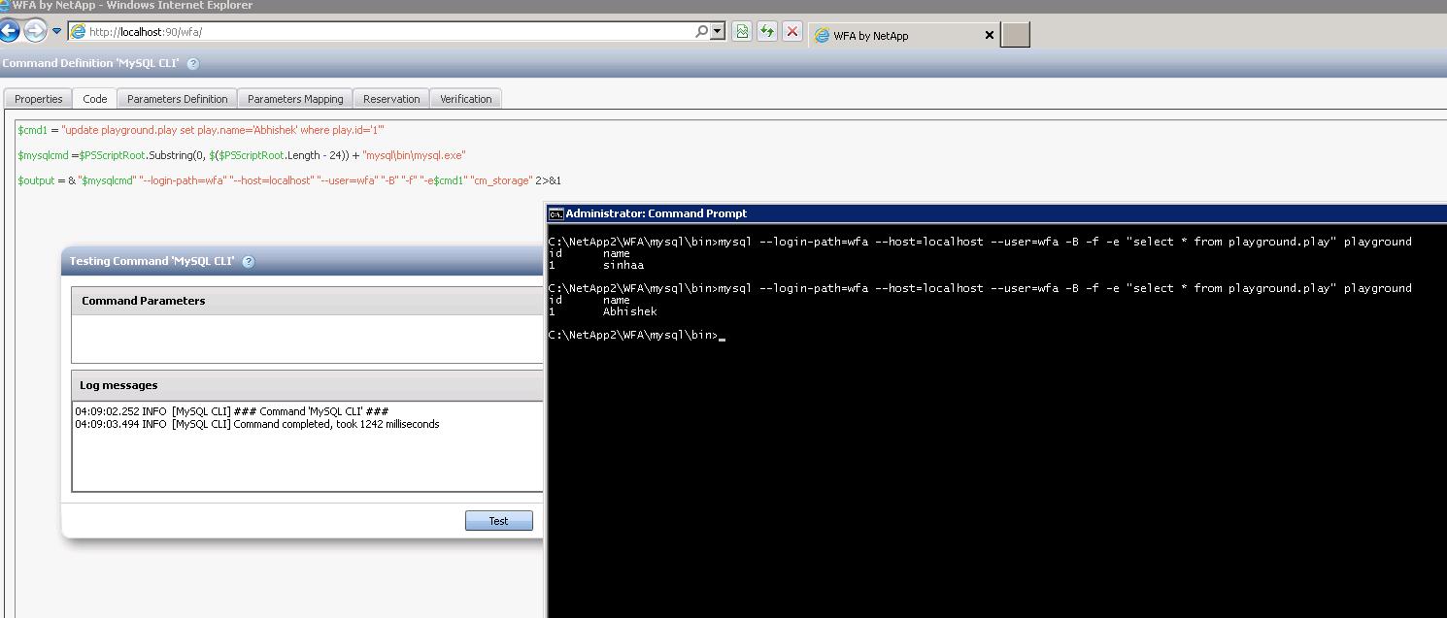Viewport: 1447px width, 618px height.
Task: Click the $output code line
Action: [x=288, y=180]
